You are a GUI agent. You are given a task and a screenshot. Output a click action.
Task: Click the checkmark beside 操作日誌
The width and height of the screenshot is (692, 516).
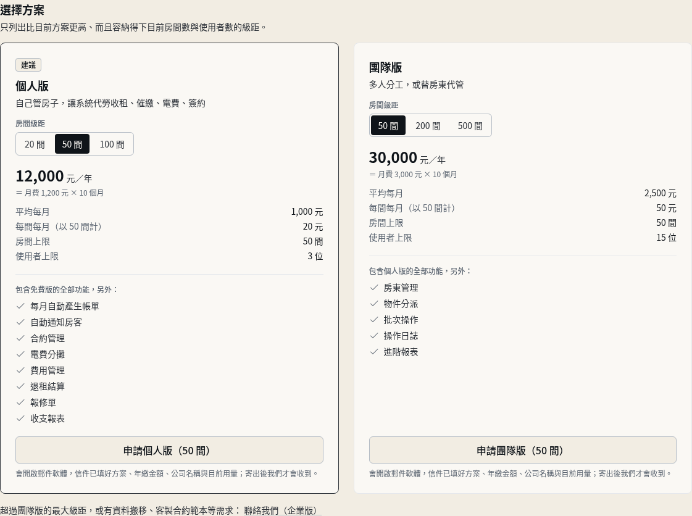pyautogui.click(x=374, y=336)
